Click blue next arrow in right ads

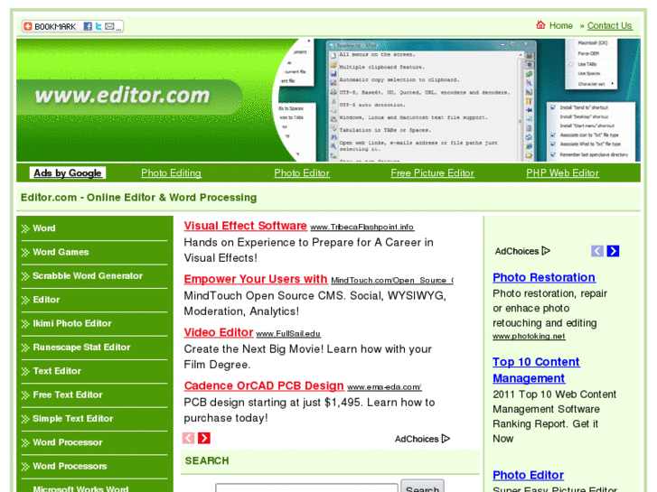point(613,251)
